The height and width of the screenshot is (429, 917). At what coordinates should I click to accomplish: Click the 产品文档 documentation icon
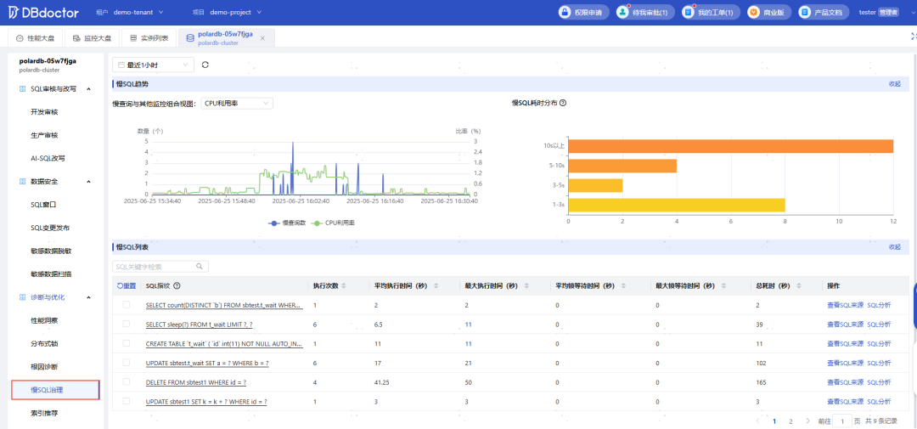pos(807,12)
